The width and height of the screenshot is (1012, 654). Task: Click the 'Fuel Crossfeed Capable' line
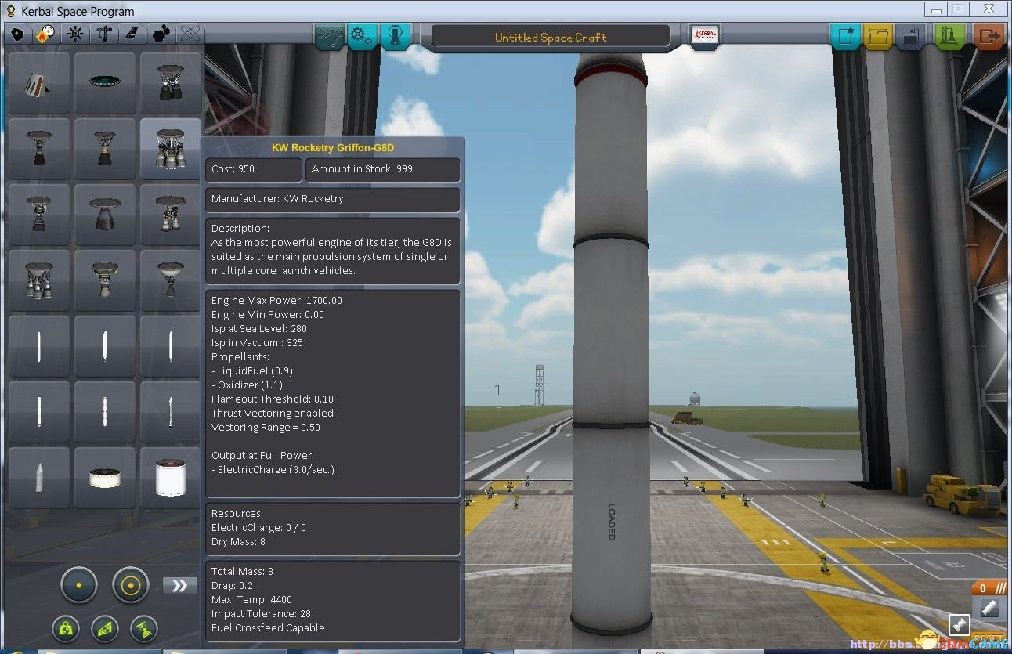(268, 628)
